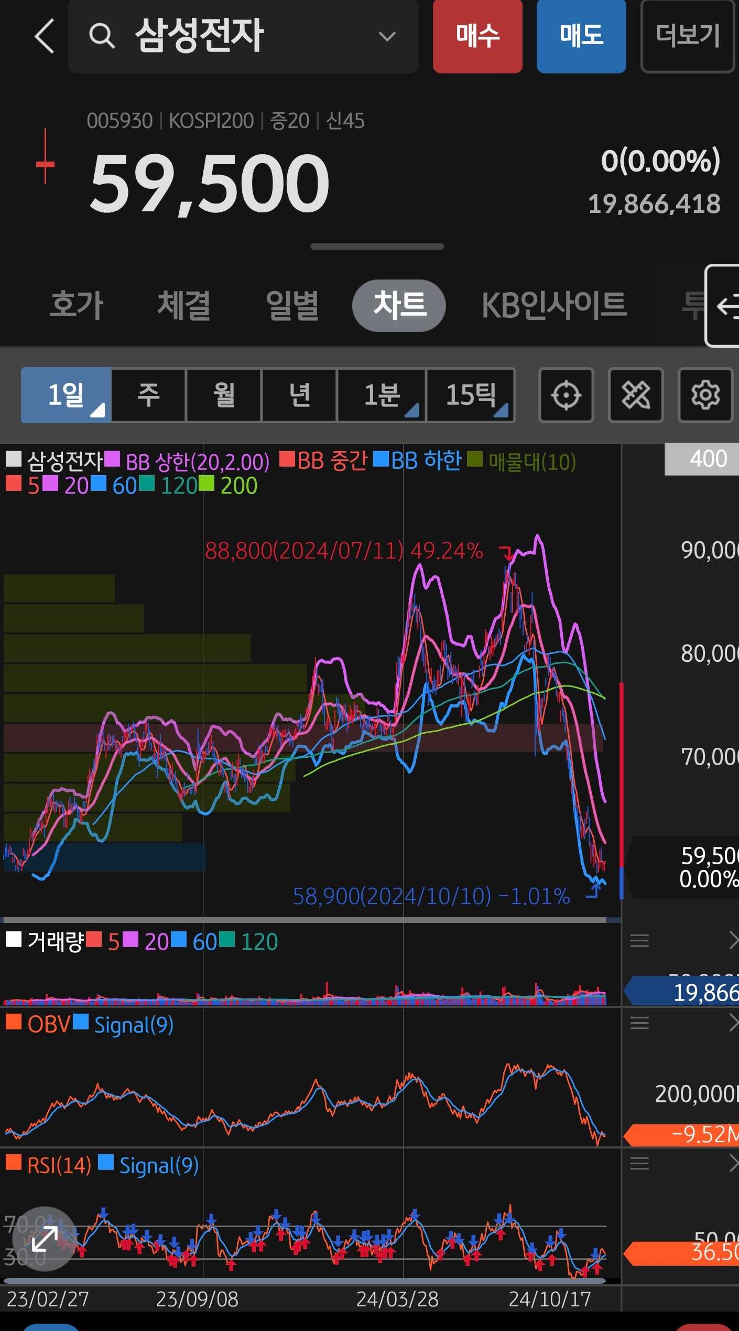
Task: Tap the -9.52M OBV value tag
Action: 681,1134
